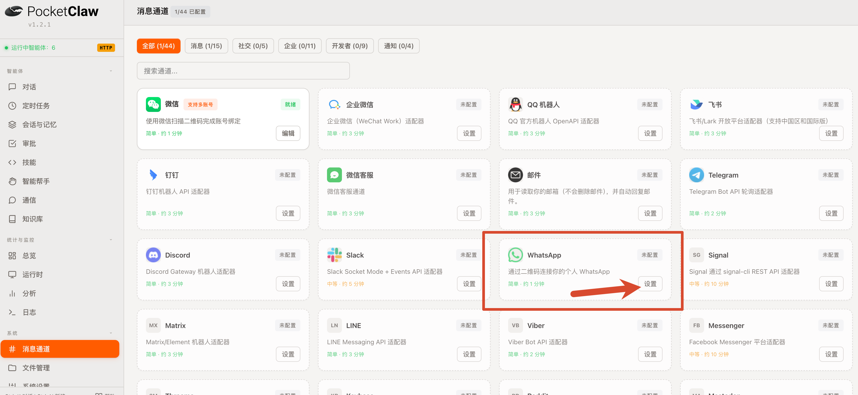The width and height of the screenshot is (858, 395).
Task: Click the 邮件 envelope icon
Action: tap(515, 175)
